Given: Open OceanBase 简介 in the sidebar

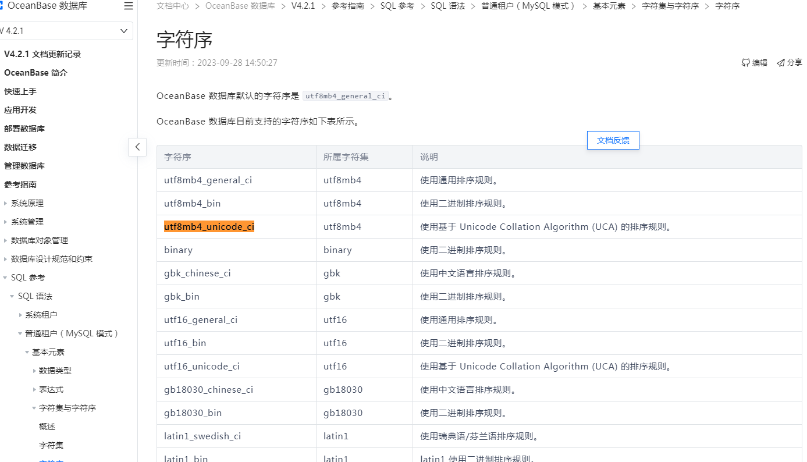Looking at the screenshot, I should pyautogui.click(x=35, y=73).
